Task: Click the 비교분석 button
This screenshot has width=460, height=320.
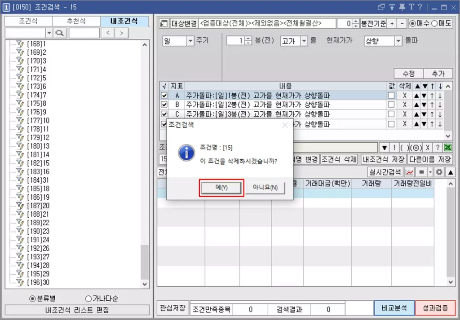Action: (x=394, y=308)
